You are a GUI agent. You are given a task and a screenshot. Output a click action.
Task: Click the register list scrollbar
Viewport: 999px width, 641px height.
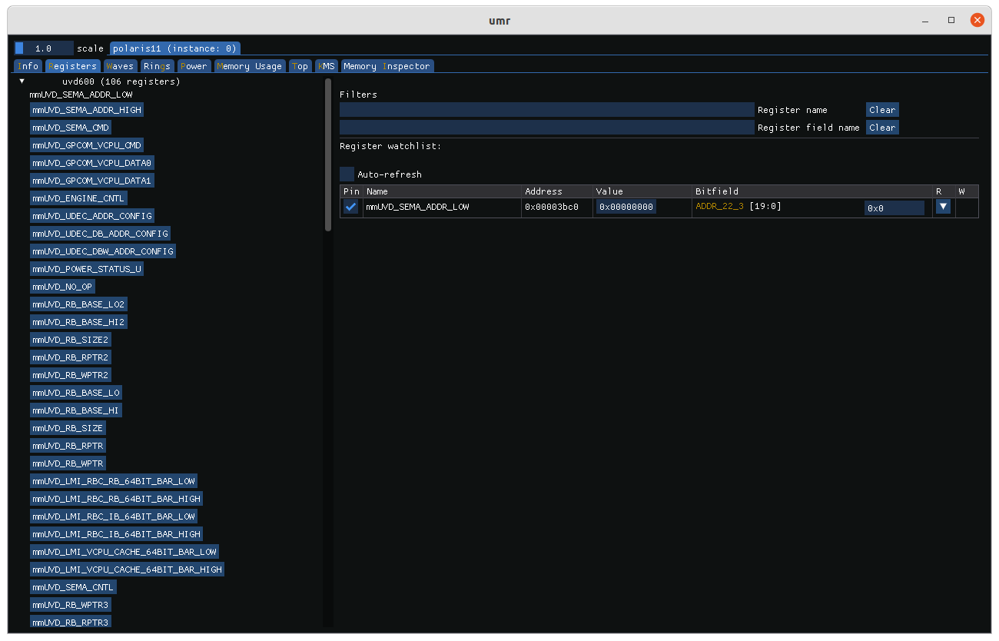(329, 154)
